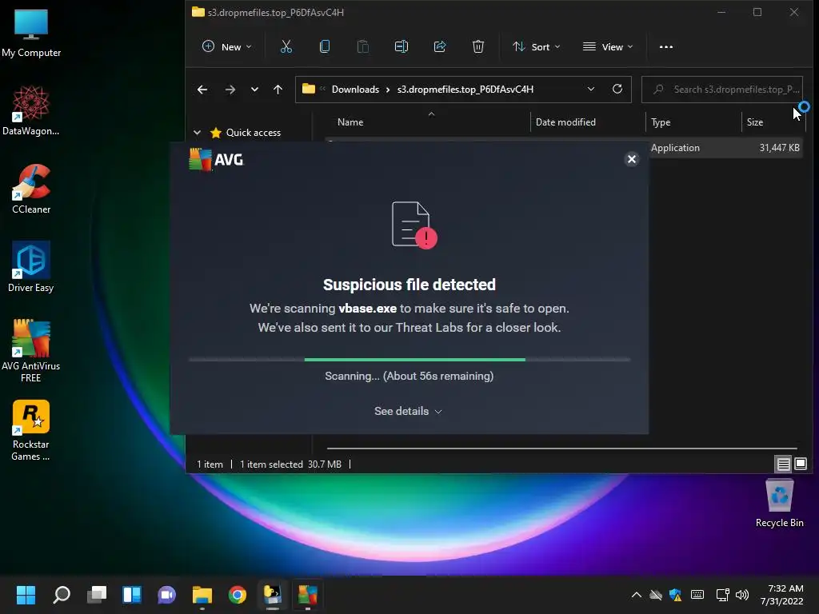The image size is (819, 614).
Task: Click Downloads in the address breadcrumb
Action: [x=355, y=90]
